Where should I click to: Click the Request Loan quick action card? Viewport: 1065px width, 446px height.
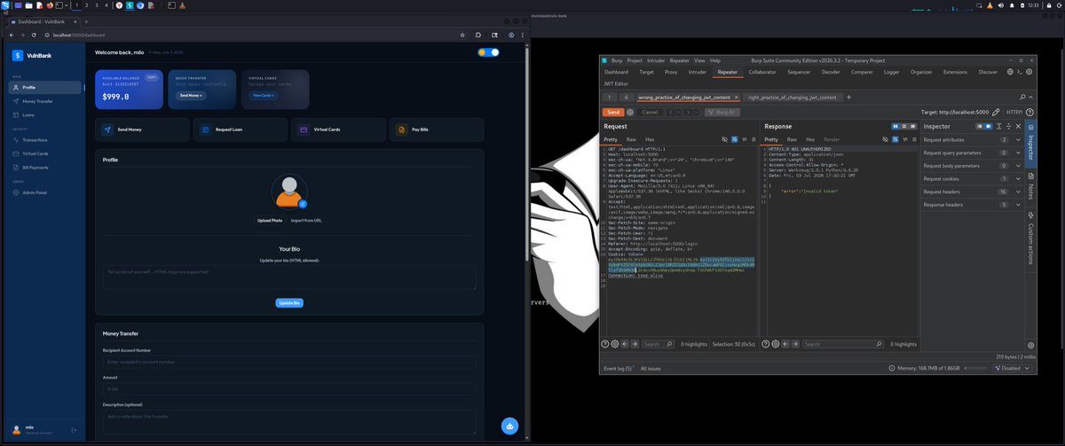click(241, 129)
